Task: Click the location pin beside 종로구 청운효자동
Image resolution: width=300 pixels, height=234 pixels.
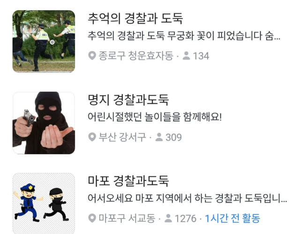Action: [92, 56]
